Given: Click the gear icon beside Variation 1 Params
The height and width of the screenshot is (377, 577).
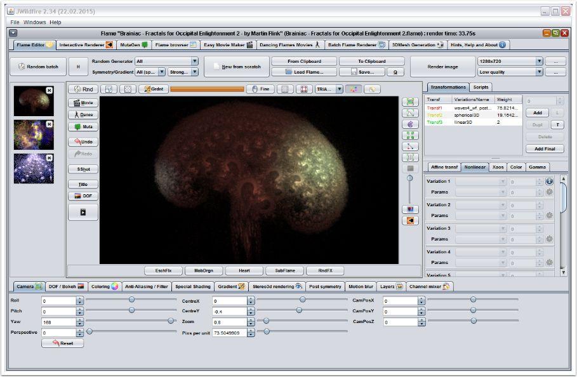Looking at the screenshot, I should 550,192.
